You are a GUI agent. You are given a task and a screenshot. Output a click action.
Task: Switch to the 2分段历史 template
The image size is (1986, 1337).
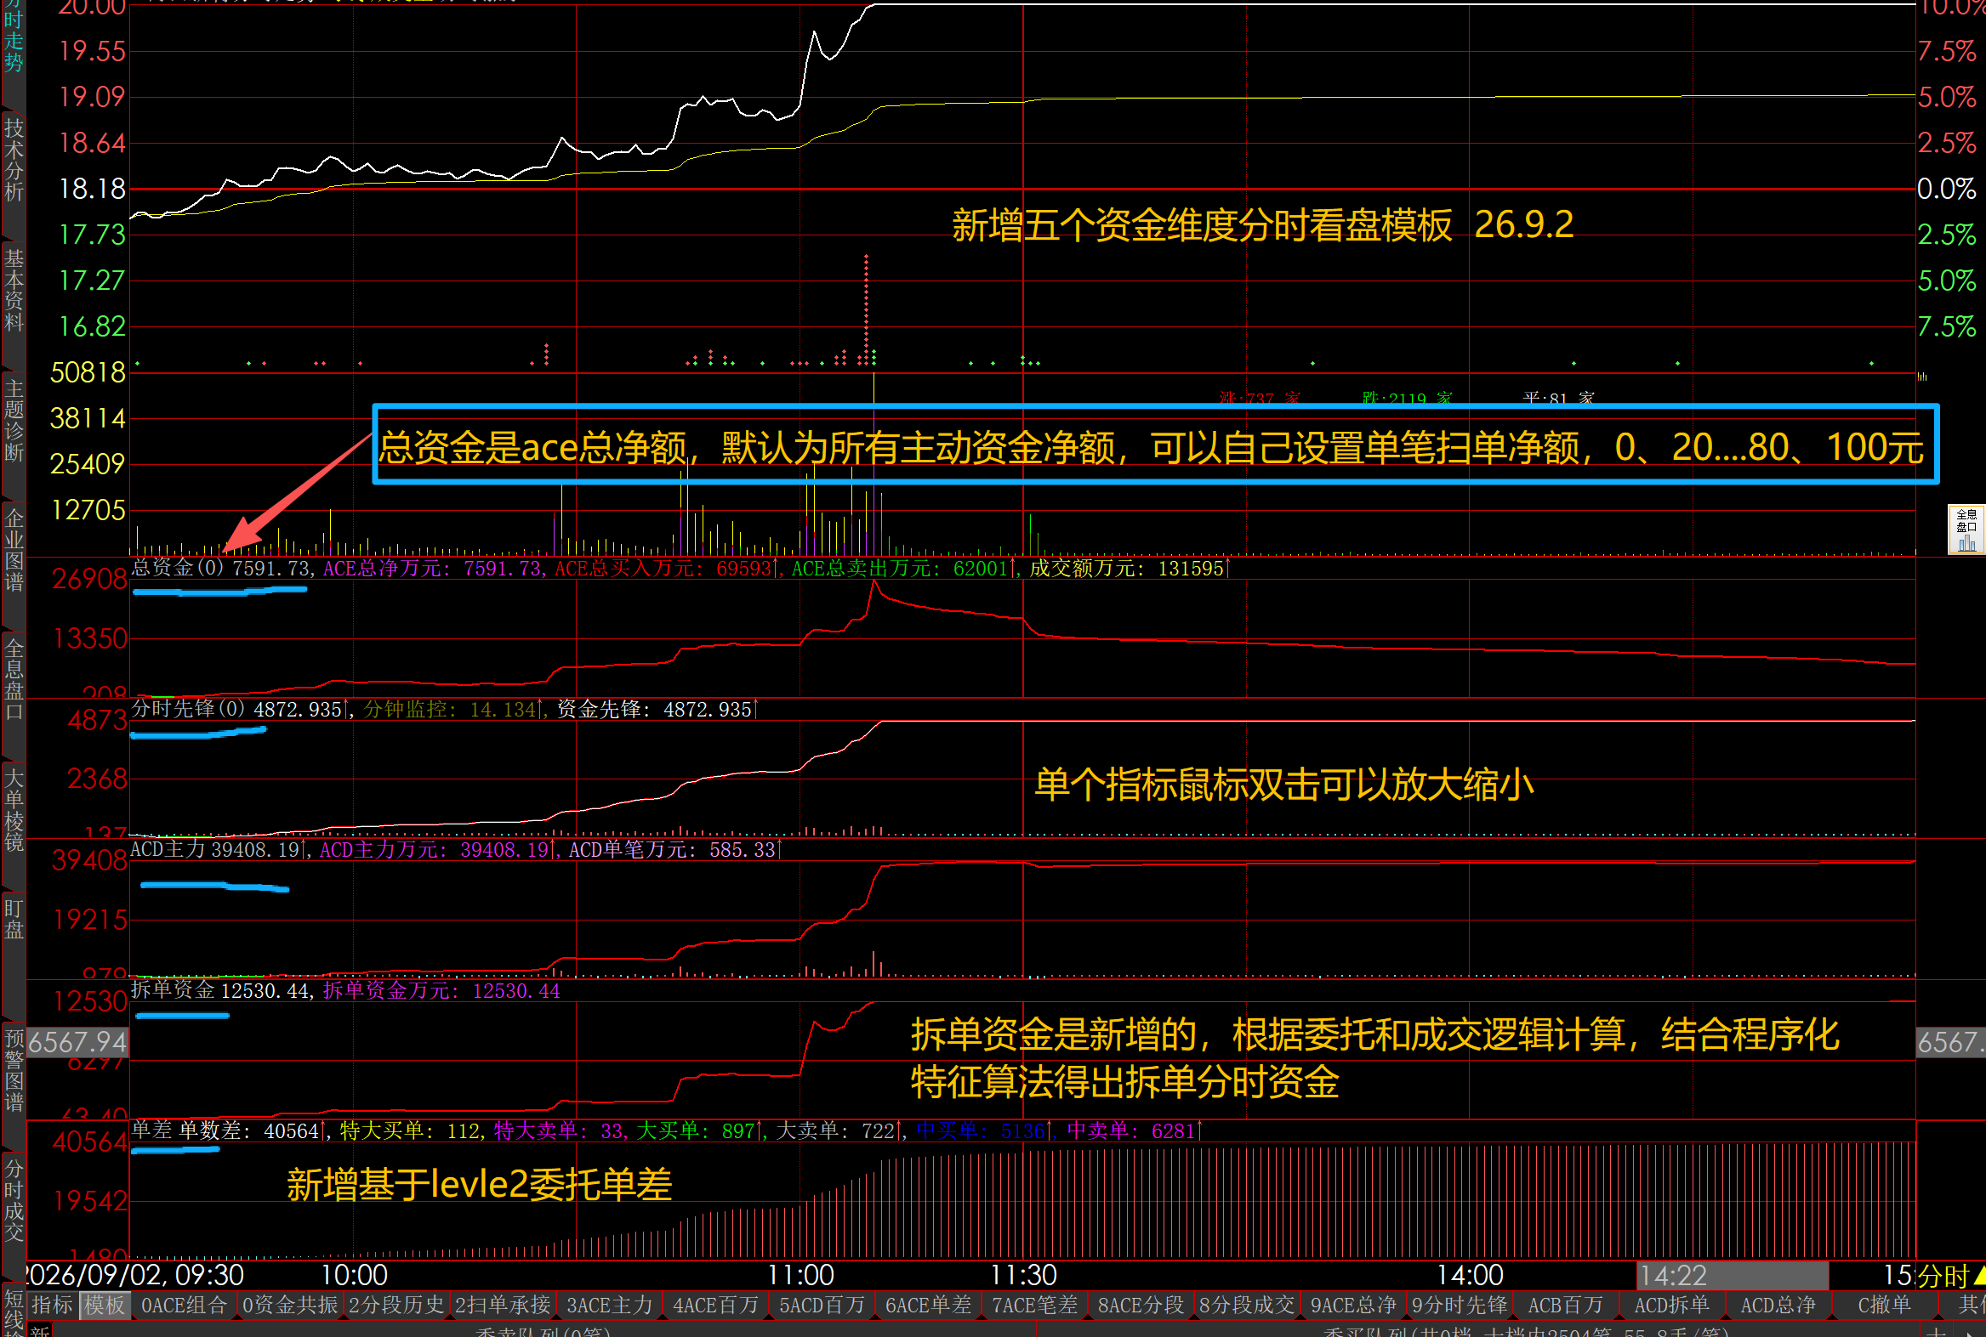coord(396,1305)
